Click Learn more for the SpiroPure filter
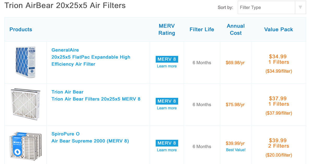Image resolution: width=313 pixels, height=164 pixels. click(x=167, y=150)
